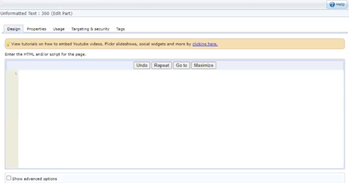Open the Usage tab
The image size is (349, 183).
59,29
